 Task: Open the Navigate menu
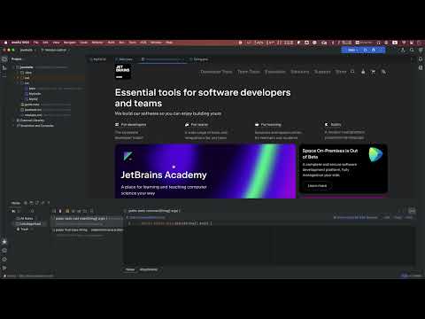tap(70, 43)
